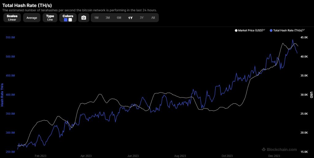Switch the chart Type from Line

[50, 18]
